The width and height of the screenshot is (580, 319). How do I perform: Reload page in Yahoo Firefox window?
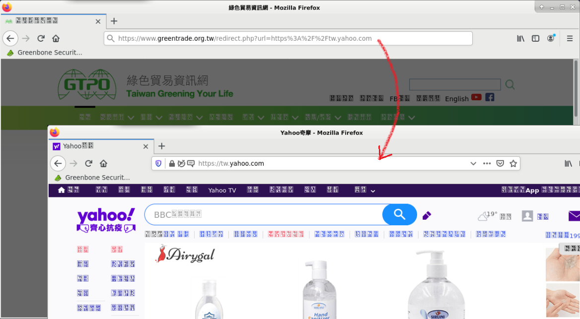pos(88,163)
